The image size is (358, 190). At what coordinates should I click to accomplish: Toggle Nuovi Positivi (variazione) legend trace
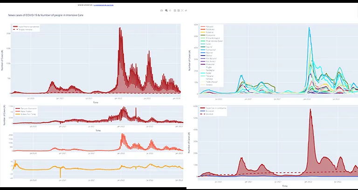(26, 27)
